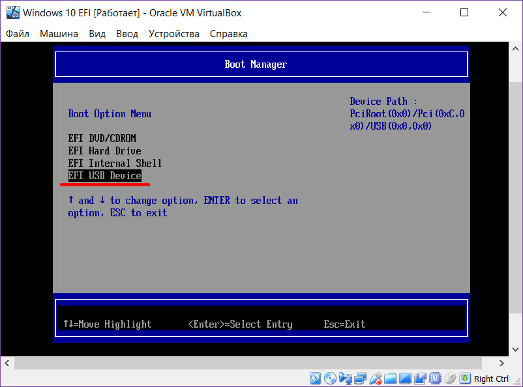523x387 pixels.
Task: Click the <Enter>=Select Entry hint
Action: click(x=240, y=324)
